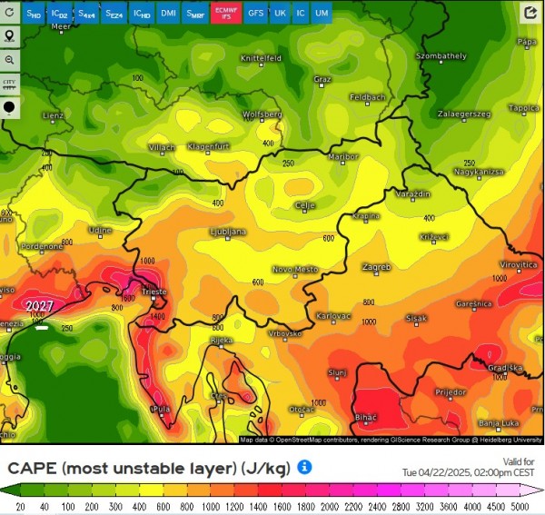
Task: Choose the IC model tab
Action: (x=301, y=14)
